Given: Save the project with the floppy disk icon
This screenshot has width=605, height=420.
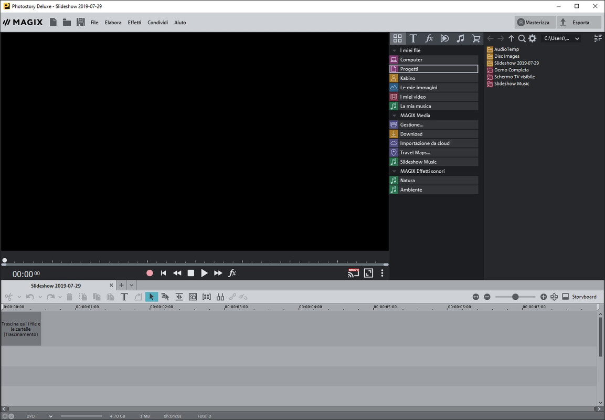Looking at the screenshot, I should [x=81, y=23].
